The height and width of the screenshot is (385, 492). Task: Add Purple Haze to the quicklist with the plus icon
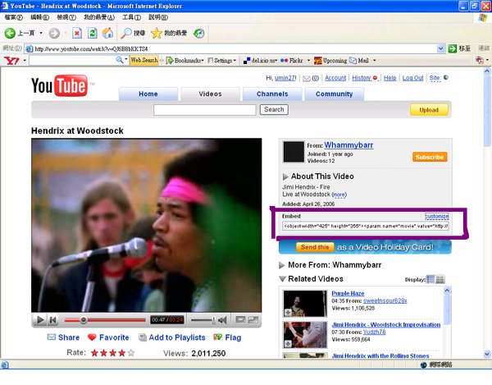pyautogui.click(x=288, y=312)
